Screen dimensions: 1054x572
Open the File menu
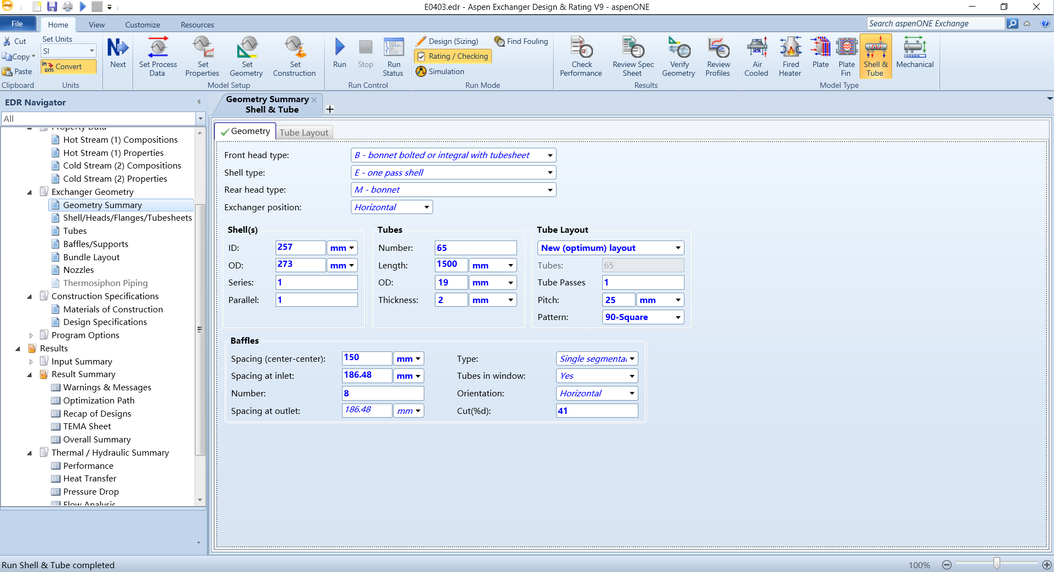point(18,24)
